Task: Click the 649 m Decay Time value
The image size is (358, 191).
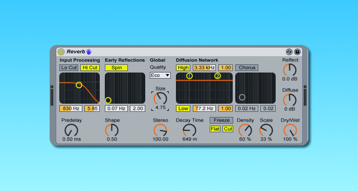Action: (x=190, y=139)
